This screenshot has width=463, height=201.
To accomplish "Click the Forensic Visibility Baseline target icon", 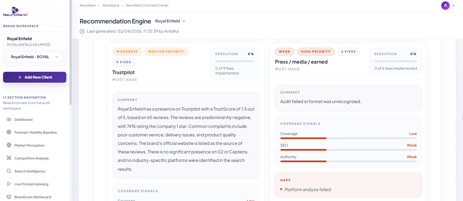I will (9, 133).
